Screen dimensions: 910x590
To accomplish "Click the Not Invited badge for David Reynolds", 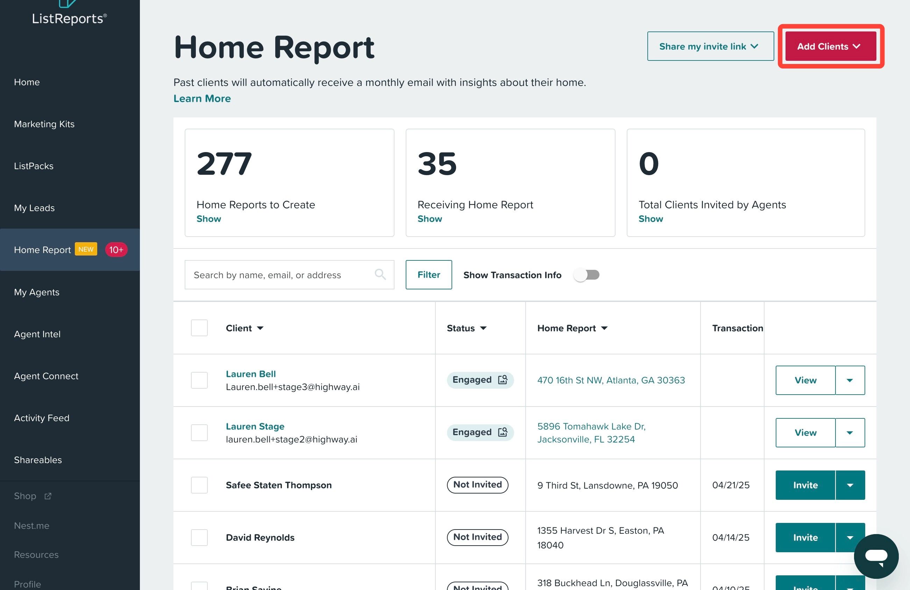I will pos(478,537).
